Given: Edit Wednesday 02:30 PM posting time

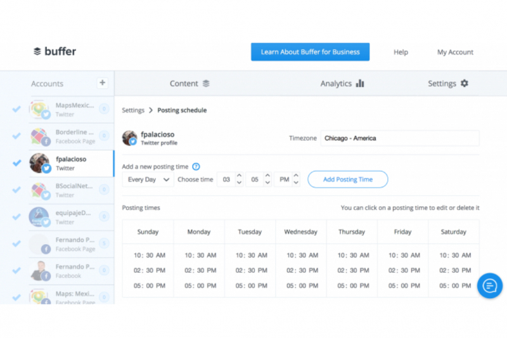Looking at the screenshot, I should pyautogui.click(x=300, y=270).
